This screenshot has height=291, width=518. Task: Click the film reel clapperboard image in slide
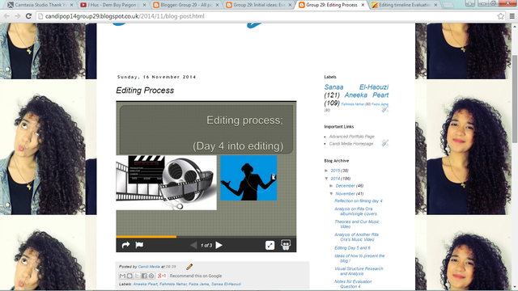click(x=166, y=183)
